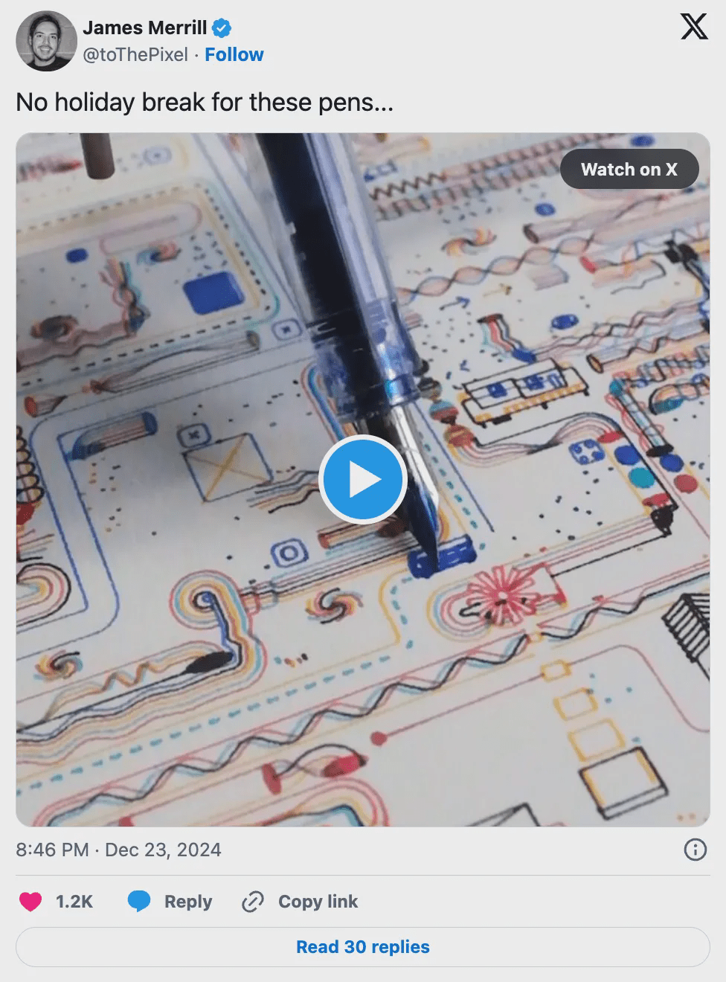Click the 1.2K likes count
This screenshot has height=982, width=726.
tap(74, 902)
